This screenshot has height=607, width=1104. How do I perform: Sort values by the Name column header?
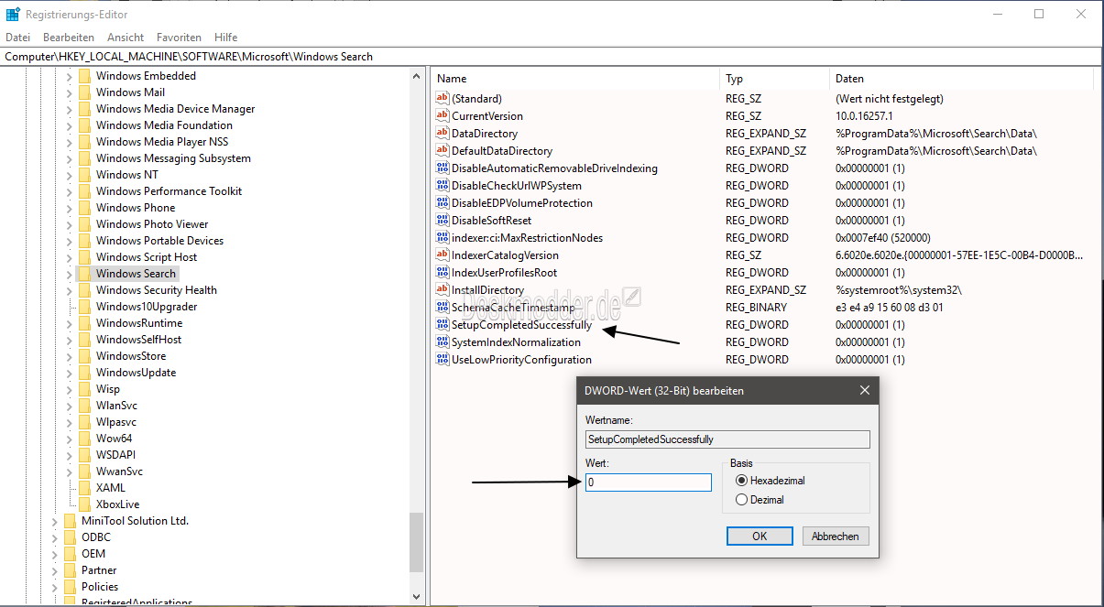click(574, 79)
